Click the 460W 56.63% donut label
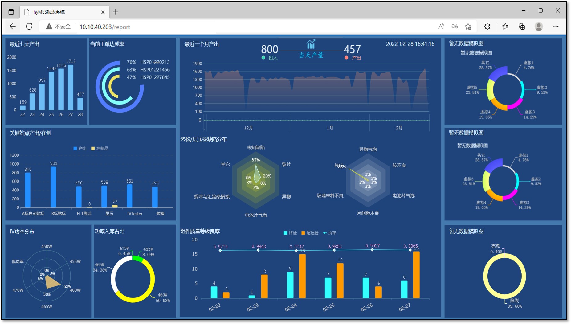The height and width of the screenshot is (324, 571). coord(163,297)
